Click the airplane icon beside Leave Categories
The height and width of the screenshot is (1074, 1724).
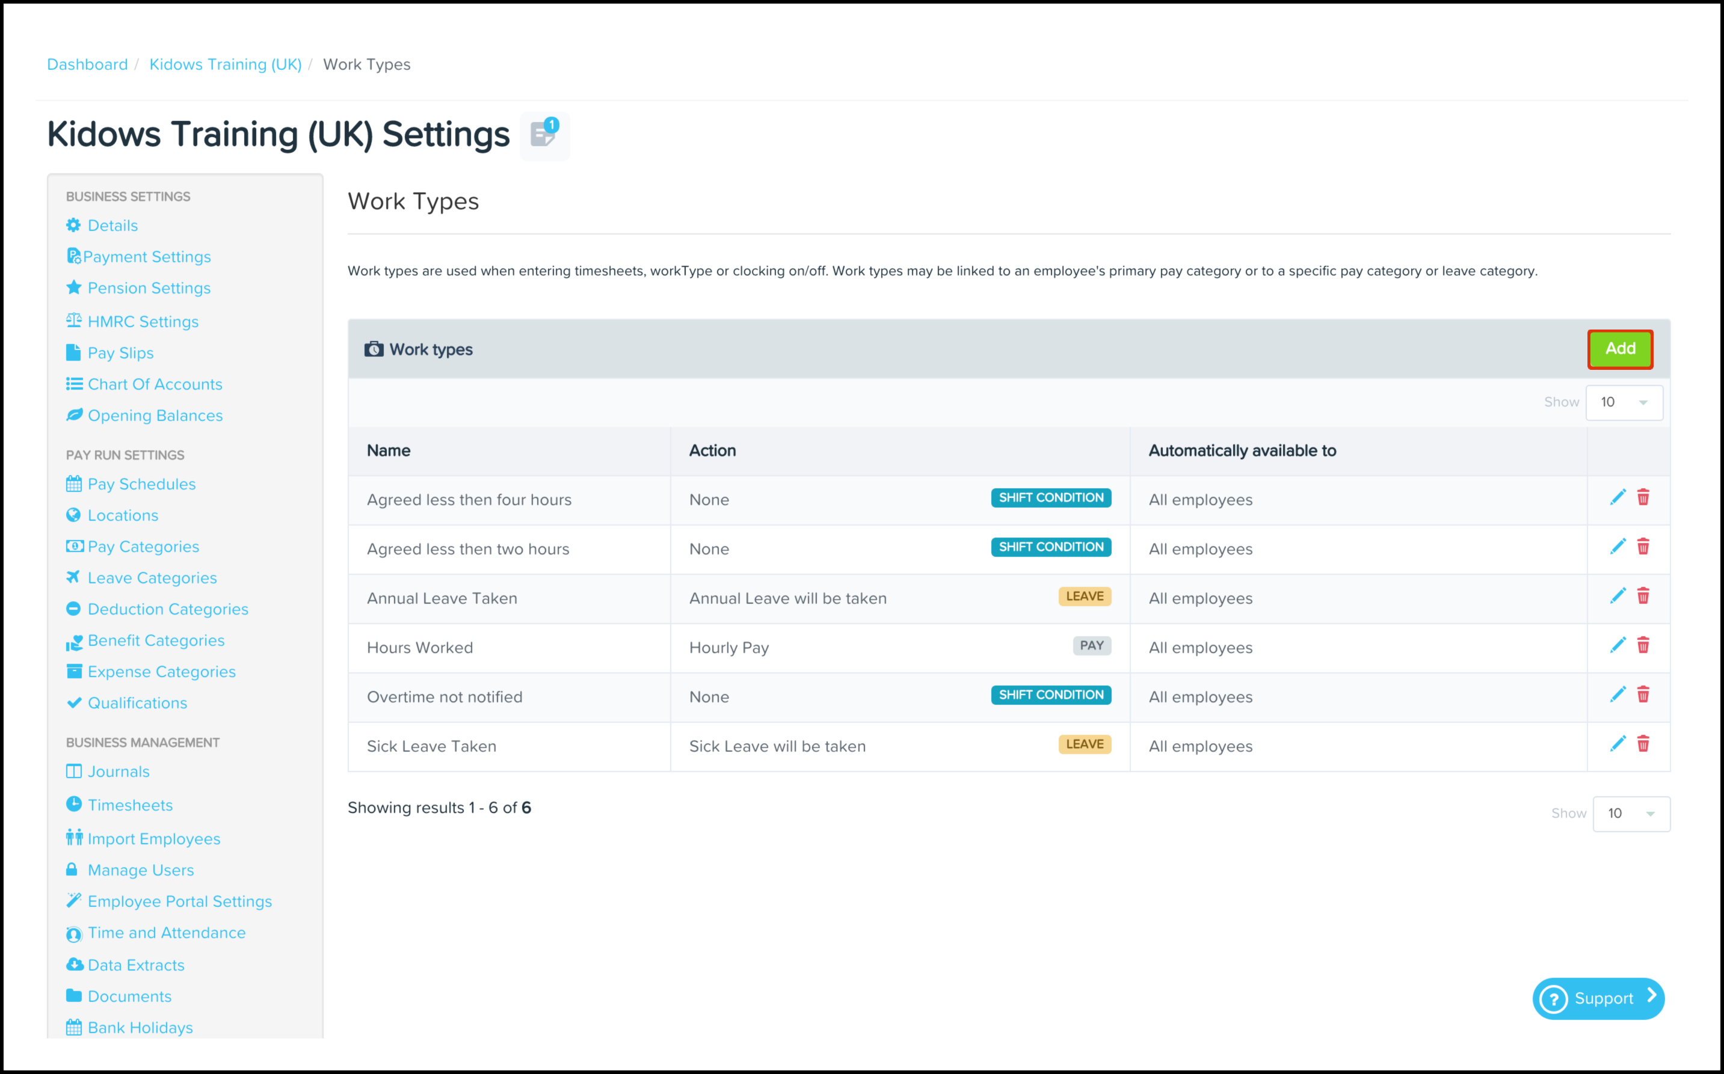(74, 577)
